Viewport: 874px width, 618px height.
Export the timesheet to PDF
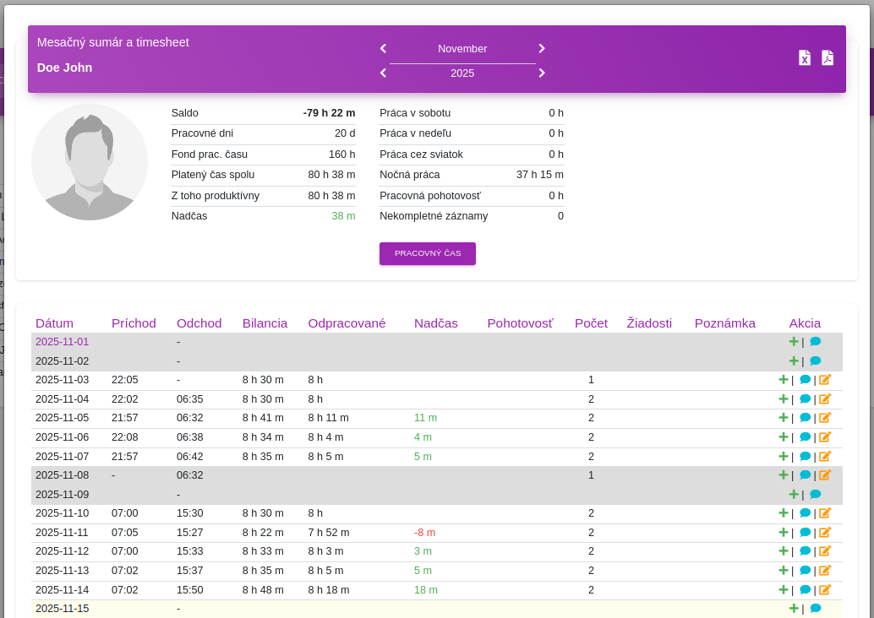[828, 58]
